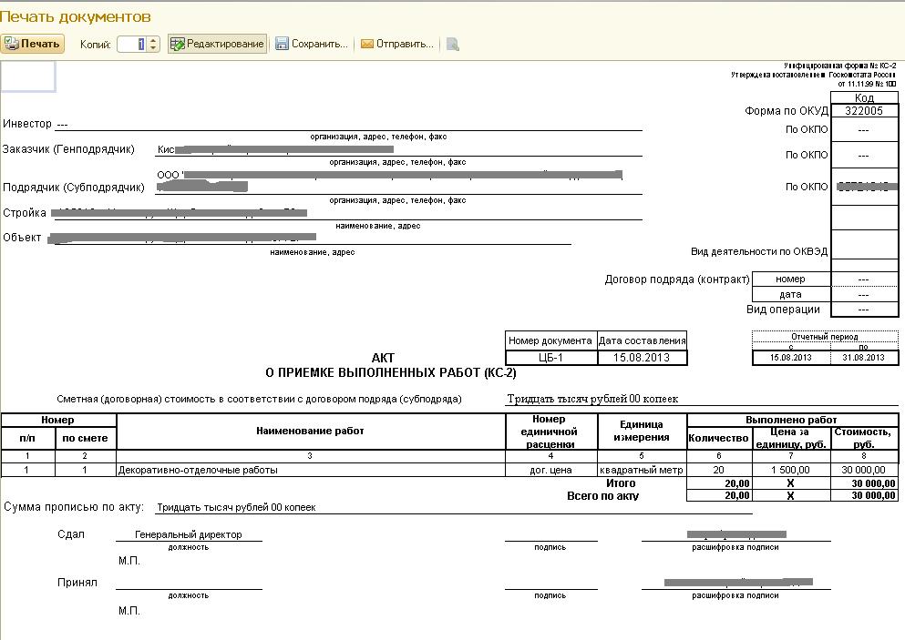This screenshot has width=905, height=640.
Task: Select the по смете column header
Action: (85, 438)
